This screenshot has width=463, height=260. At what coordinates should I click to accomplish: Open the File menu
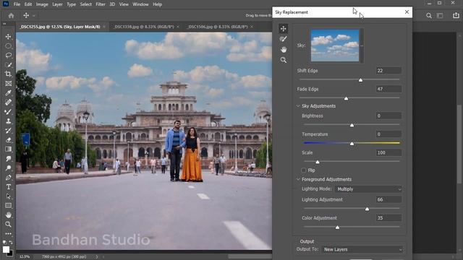point(17,4)
